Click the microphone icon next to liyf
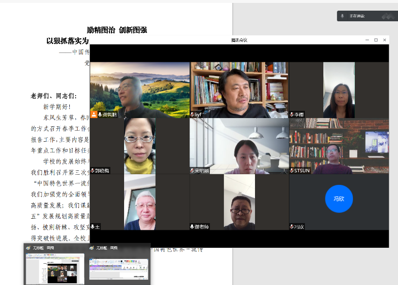 193,115
